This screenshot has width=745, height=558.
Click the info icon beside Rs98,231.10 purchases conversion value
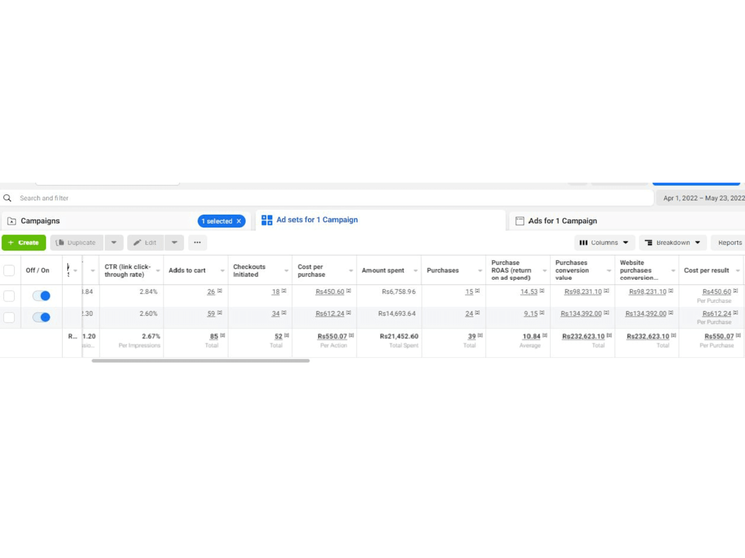606,291
